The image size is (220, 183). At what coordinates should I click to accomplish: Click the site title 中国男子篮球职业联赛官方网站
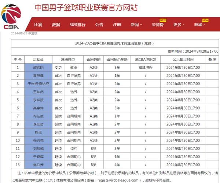pyautogui.click(x=86, y=8)
